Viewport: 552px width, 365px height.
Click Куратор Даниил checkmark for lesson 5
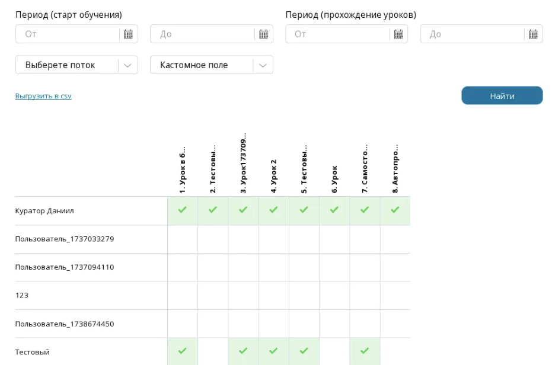304,210
